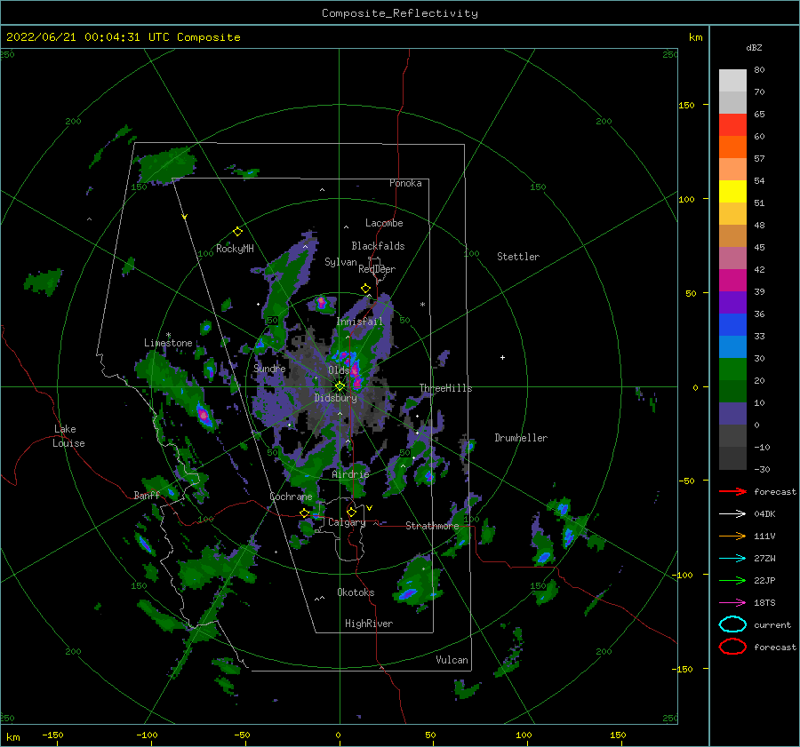Click yellow diamond marker below Cochrane label
The image size is (800, 747).
tap(304, 513)
